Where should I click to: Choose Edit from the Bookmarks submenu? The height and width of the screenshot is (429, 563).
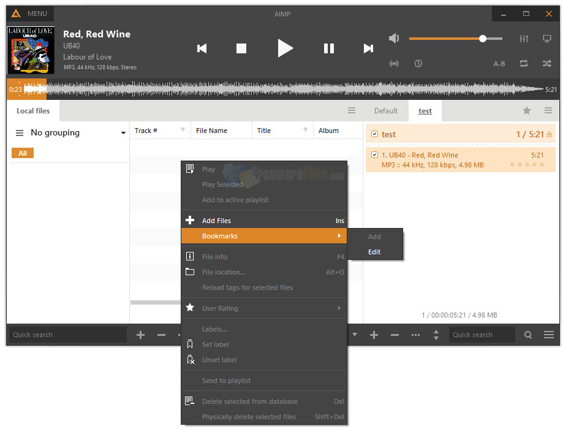(374, 252)
